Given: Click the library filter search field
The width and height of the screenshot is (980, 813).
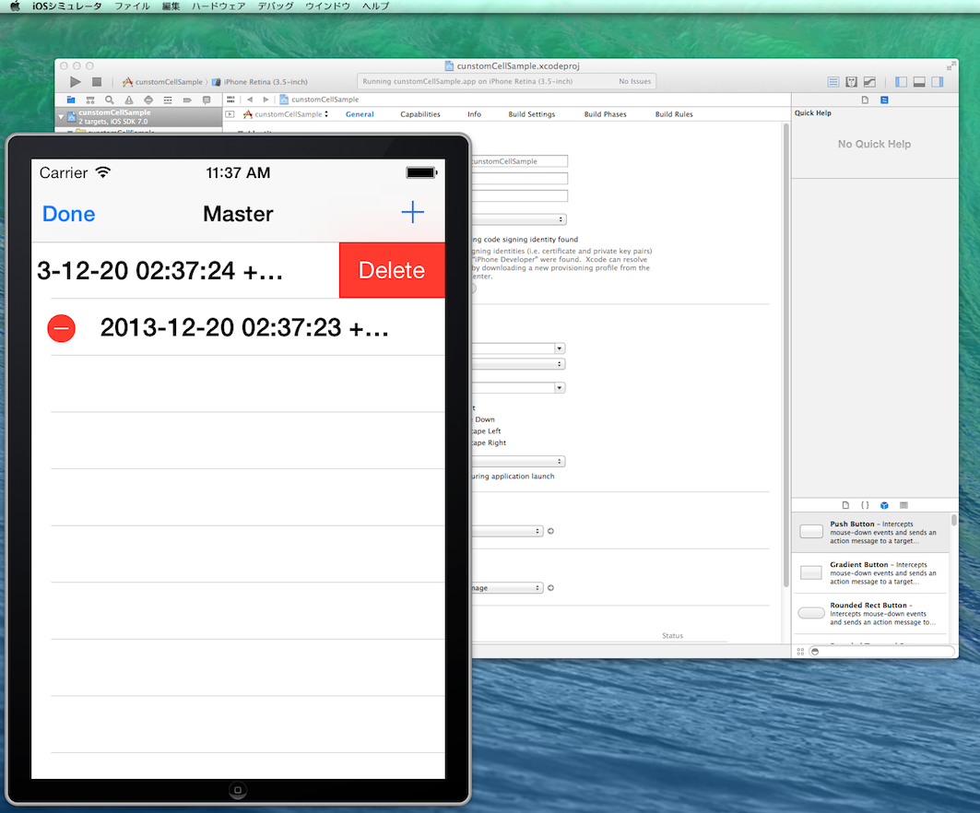Looking at the screenshot, I should tap(881, 651).
